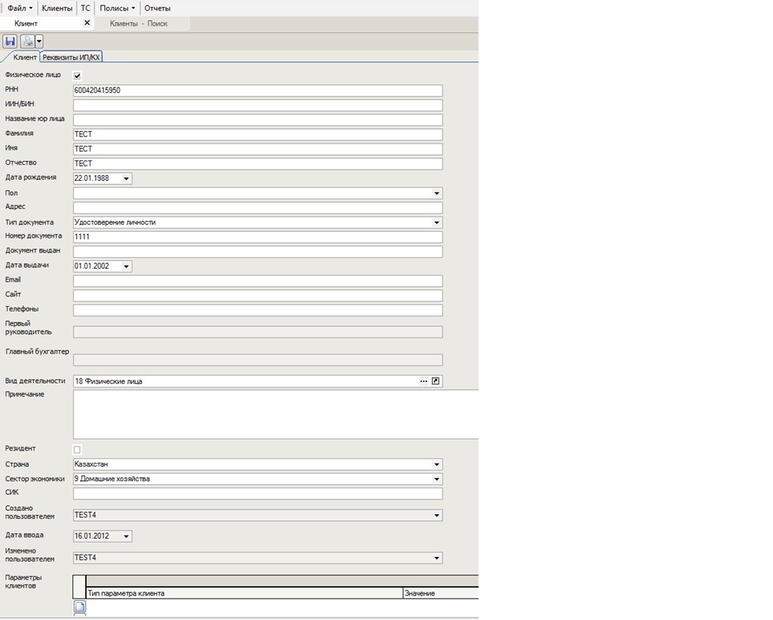Close the Клиент document tab
The image size is (773, 620).
click(x=87, y=23)
